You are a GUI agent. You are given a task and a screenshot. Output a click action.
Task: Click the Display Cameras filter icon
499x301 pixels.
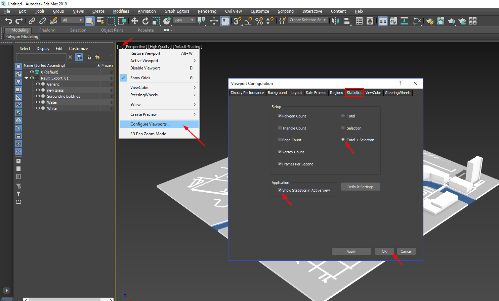coord(18,90)
